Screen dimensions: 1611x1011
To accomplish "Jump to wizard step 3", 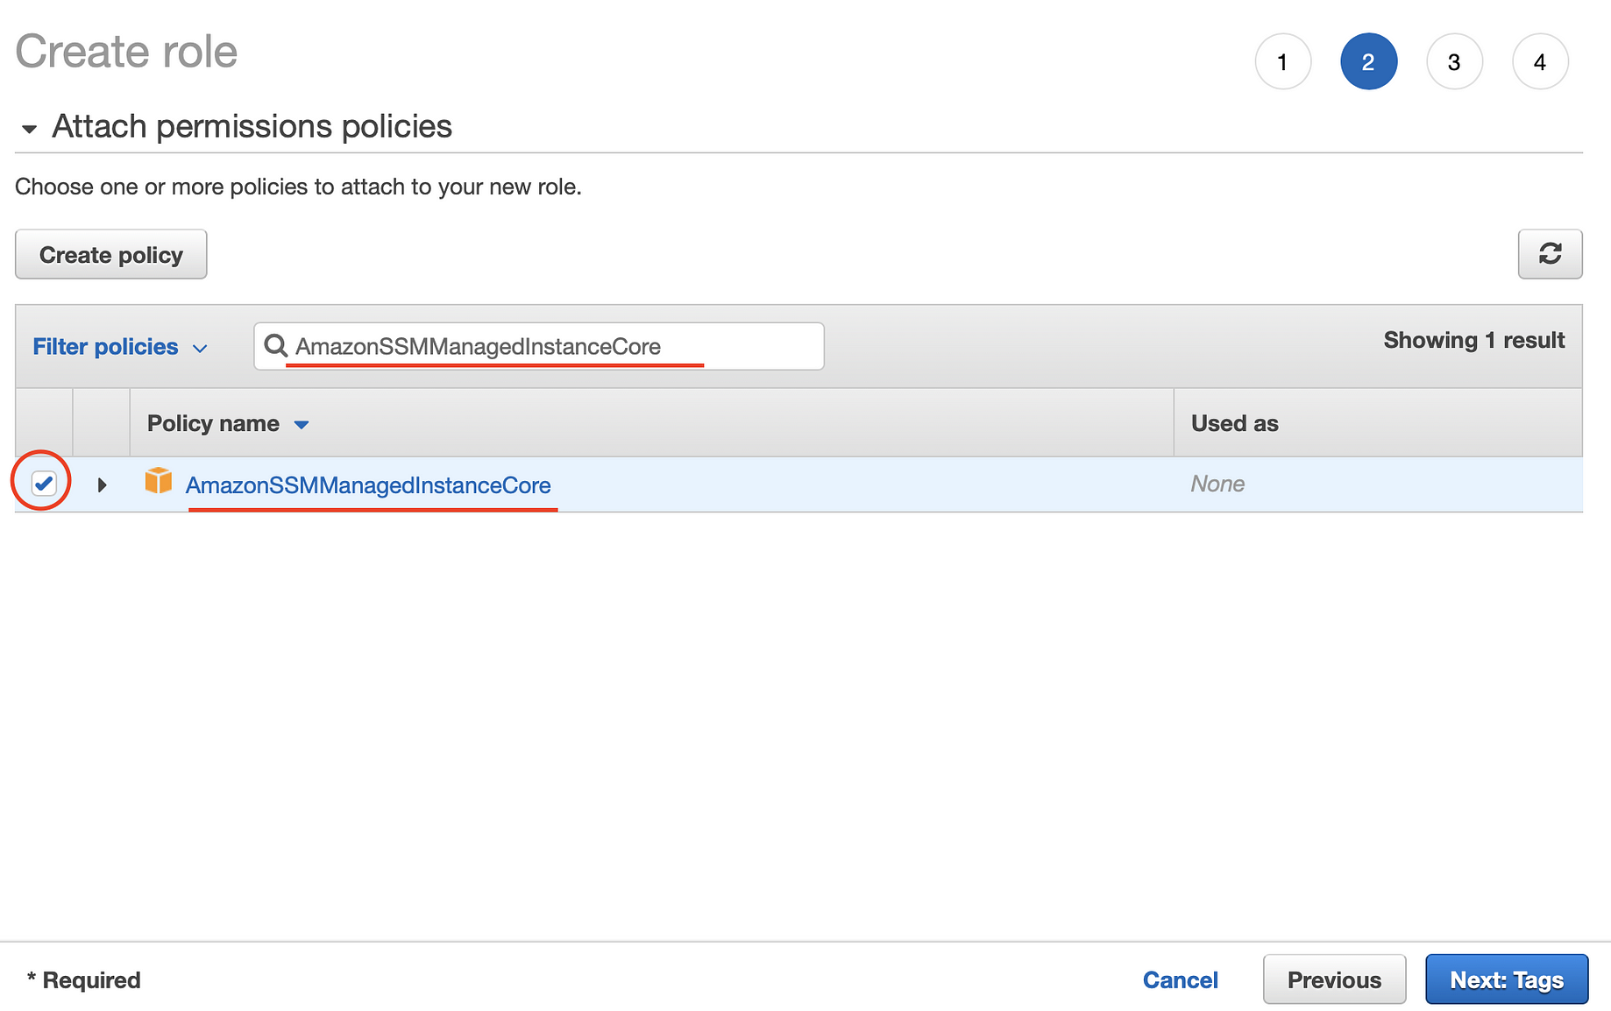I will 1454,61.
